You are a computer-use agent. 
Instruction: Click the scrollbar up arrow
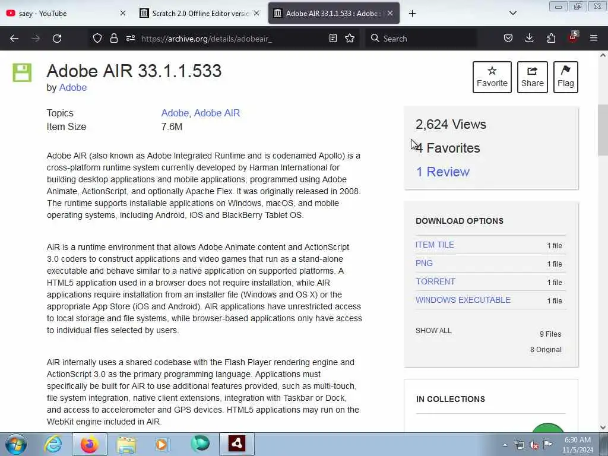coord(603,55)
